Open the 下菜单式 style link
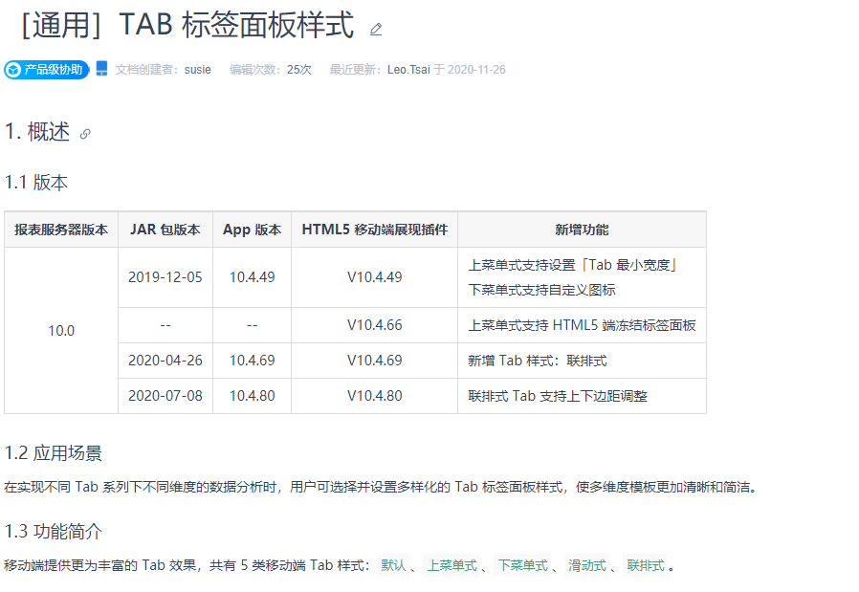Viewport: 859px width, 592px height. coord(522,565)
